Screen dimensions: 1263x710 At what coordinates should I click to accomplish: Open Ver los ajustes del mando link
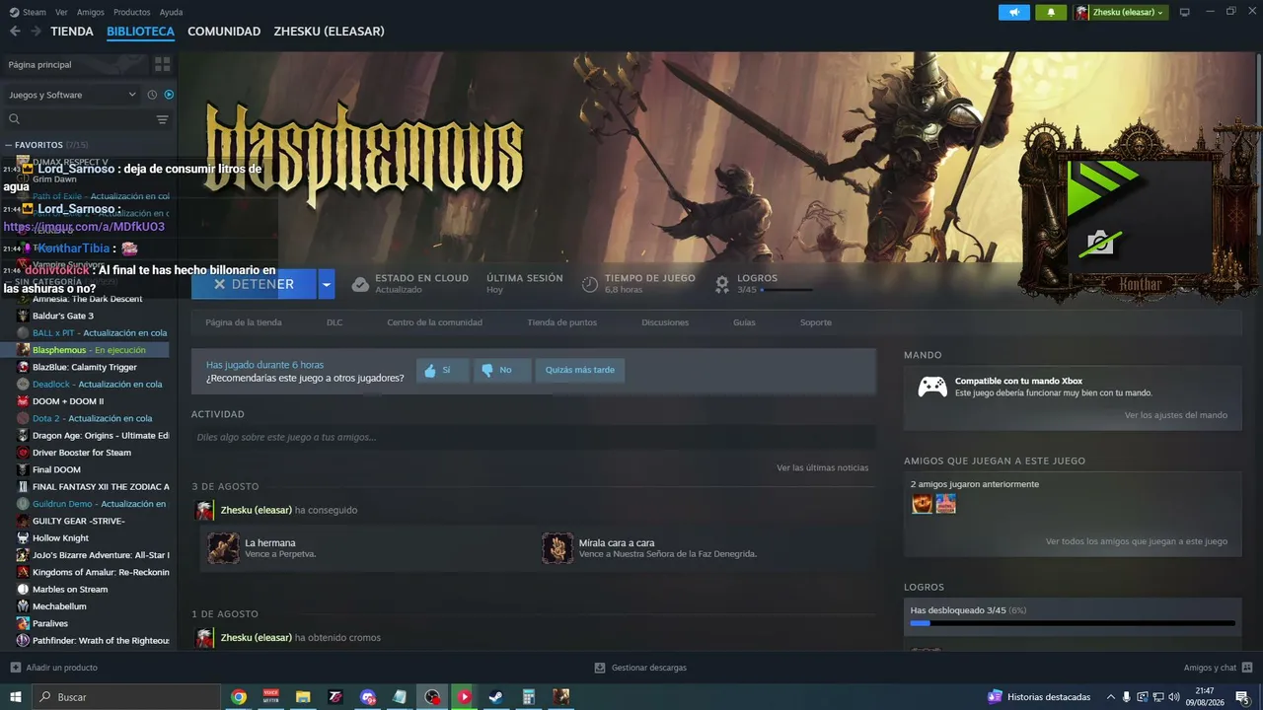1176,415
